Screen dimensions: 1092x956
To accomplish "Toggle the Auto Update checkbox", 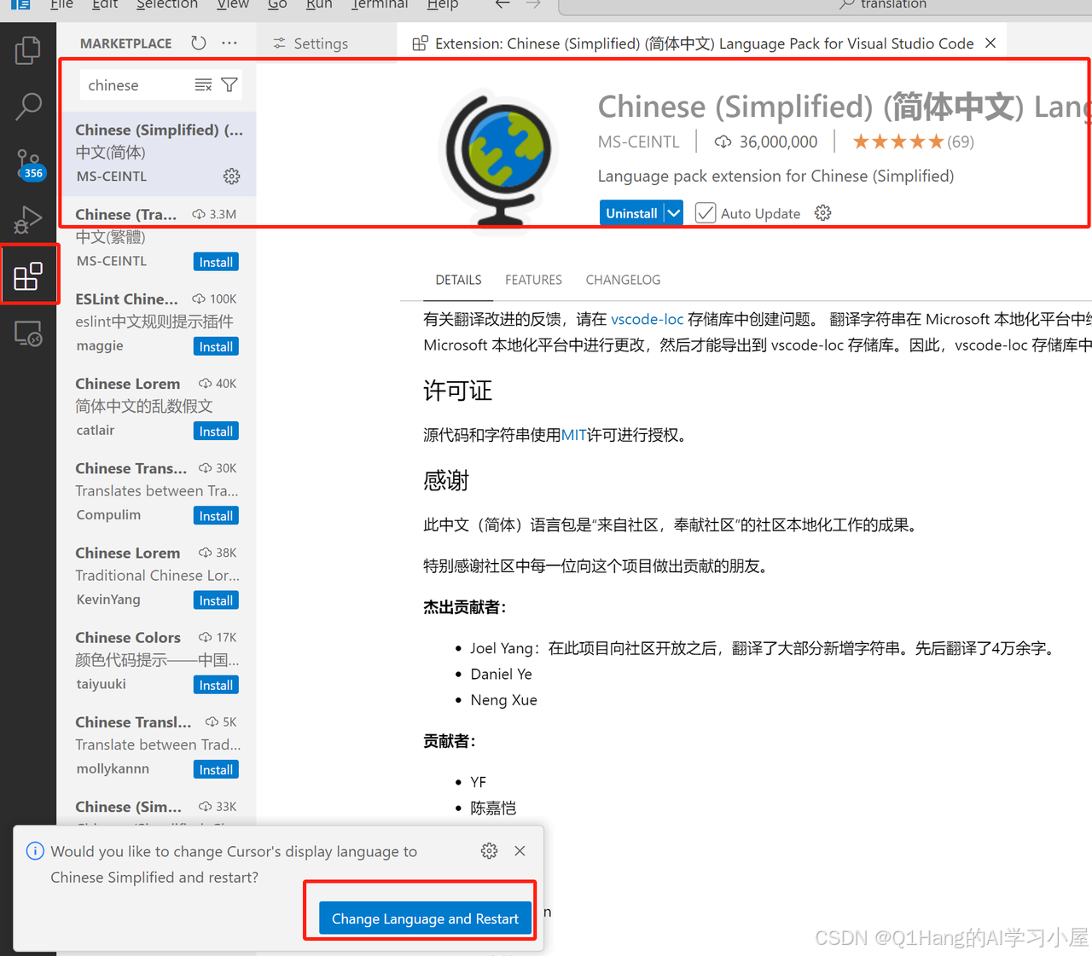I will click(x=706, y=213).
